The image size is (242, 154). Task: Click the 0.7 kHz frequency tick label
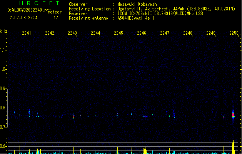coord(3,127)
